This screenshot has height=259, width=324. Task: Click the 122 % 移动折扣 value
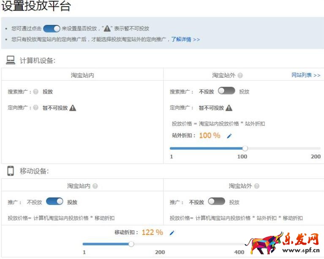pos(152,232)
